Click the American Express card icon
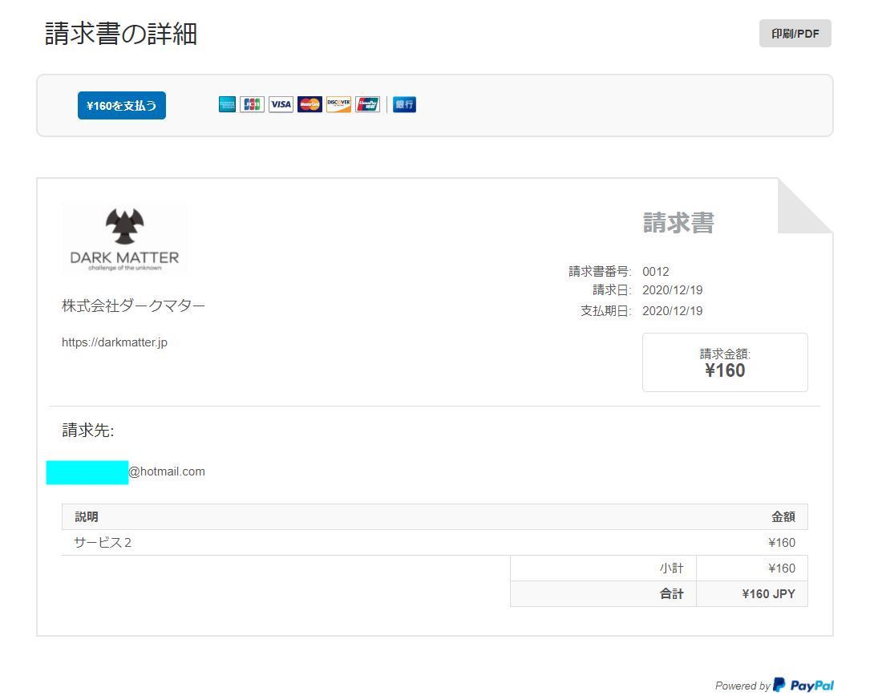This screenshot has height=700, width=874. (227, 104)
